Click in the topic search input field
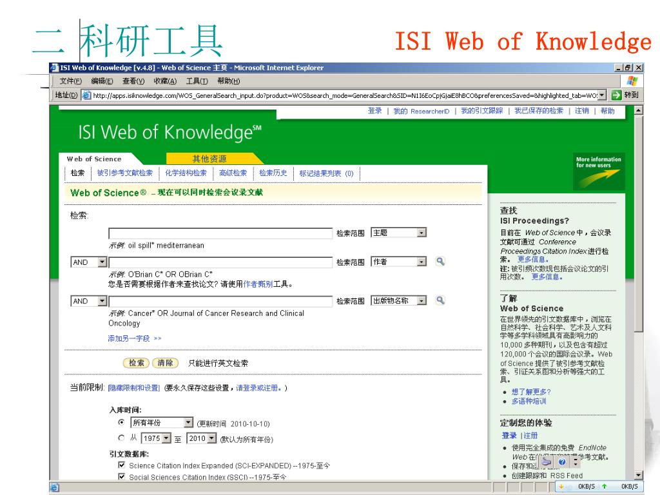The image size is (660, 495). (220, 233)
